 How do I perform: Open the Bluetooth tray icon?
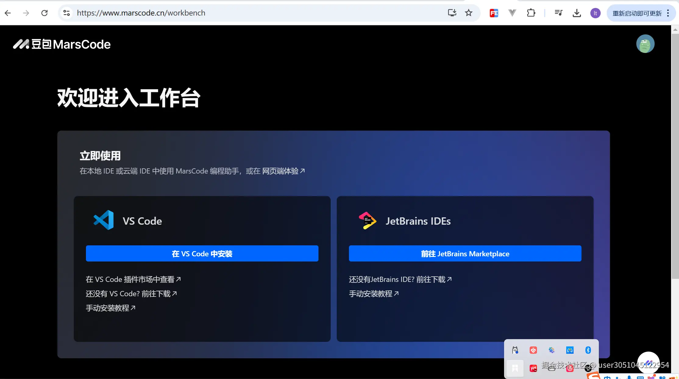click(x=588, y=350)
